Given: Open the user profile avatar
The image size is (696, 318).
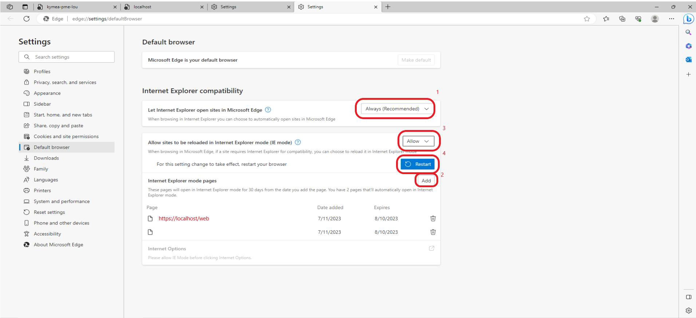Looking at the screenshot, I should [655, 19].
